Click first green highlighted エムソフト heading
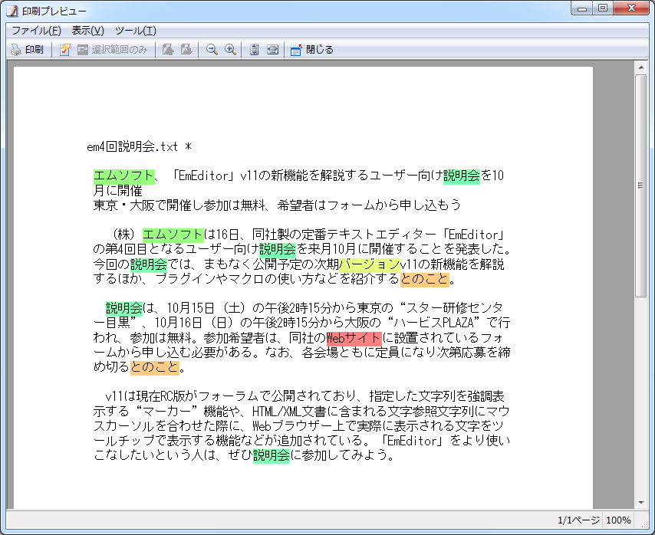Viewport: 655px width, 535px height. click(124, 176)
